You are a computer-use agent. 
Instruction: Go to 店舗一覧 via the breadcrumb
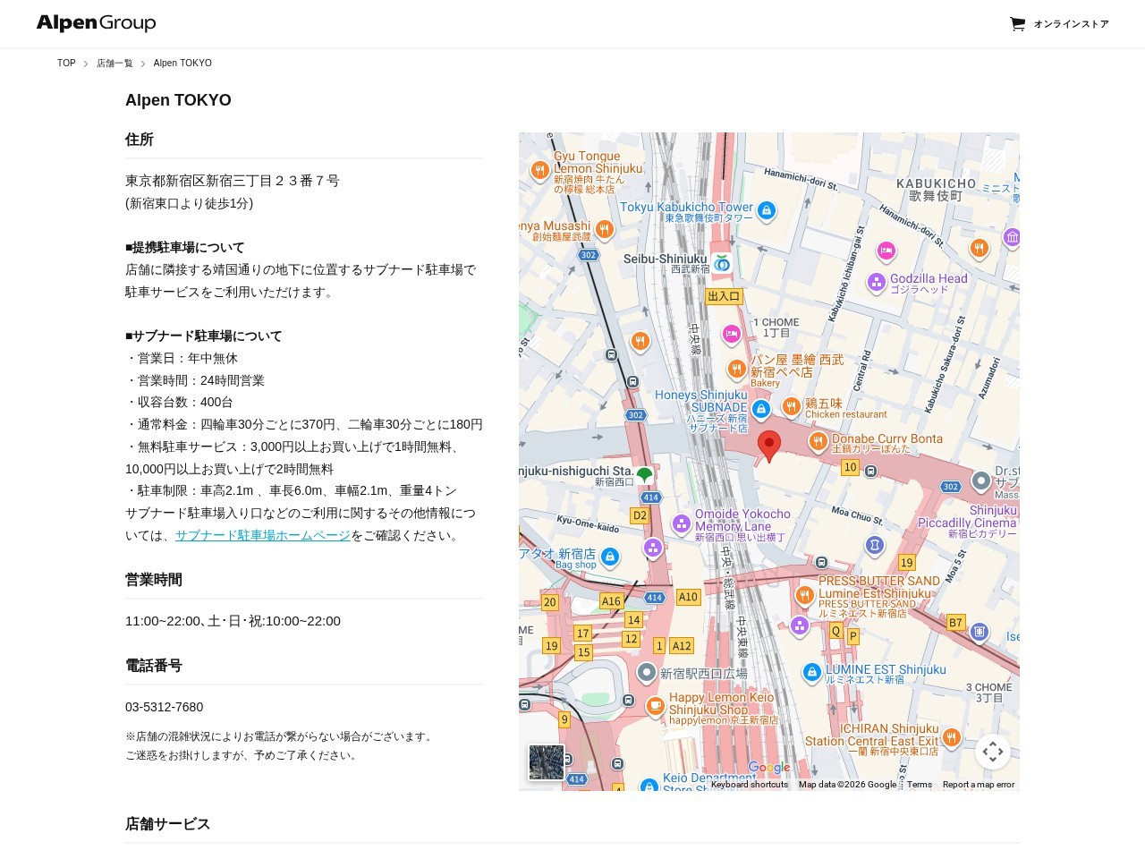(114, 63)
